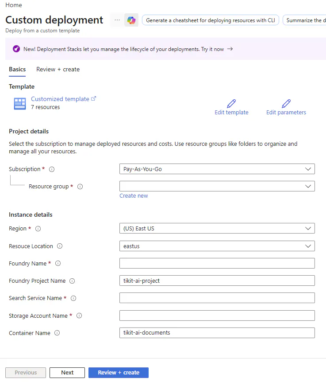
Task: Show info for Region field
Action: [x=38, y=229]
